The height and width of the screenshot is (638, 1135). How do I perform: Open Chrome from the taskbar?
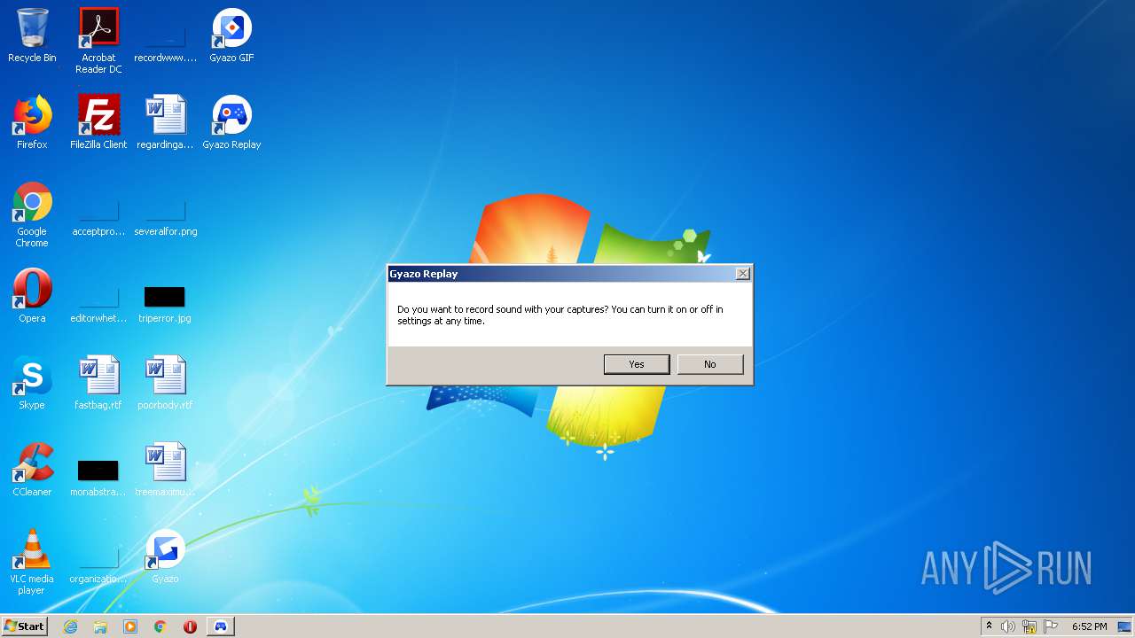(x=160, y=626)
